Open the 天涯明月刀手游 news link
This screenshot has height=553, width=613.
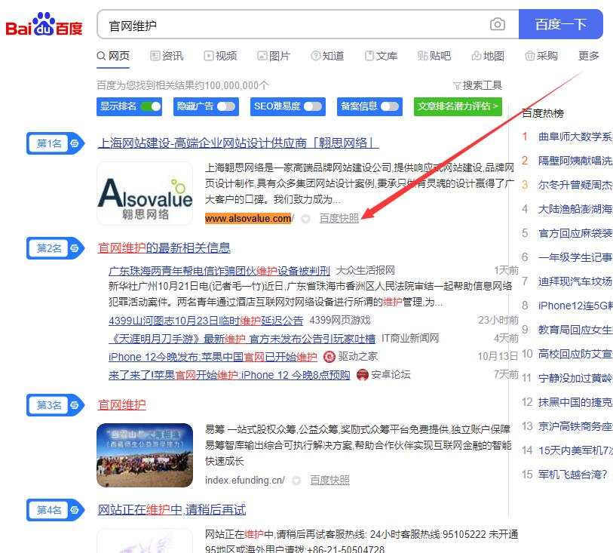242,339
